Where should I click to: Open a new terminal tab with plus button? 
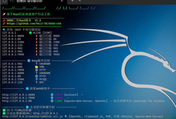point(72,1)
